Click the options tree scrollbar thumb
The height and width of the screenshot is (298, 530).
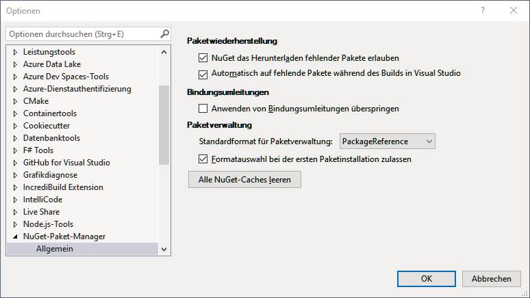click(x=164, y=125)
